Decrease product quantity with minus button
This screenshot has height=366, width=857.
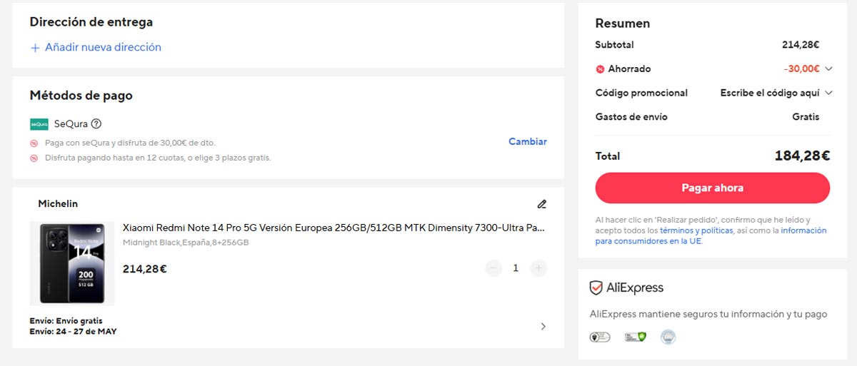(x=493, y=268)
